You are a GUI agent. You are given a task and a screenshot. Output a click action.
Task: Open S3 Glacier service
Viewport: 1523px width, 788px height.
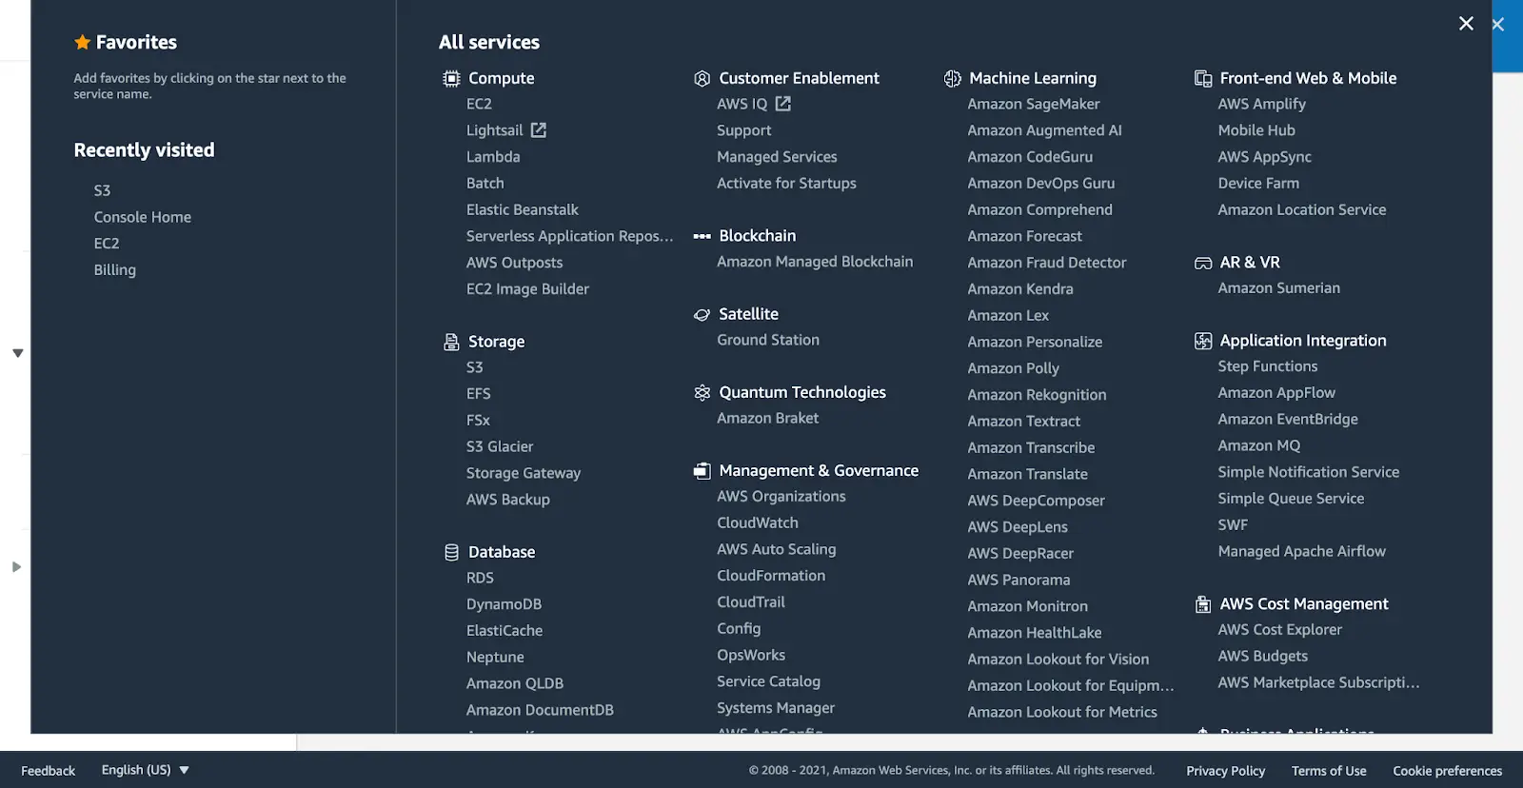[500, 446]
